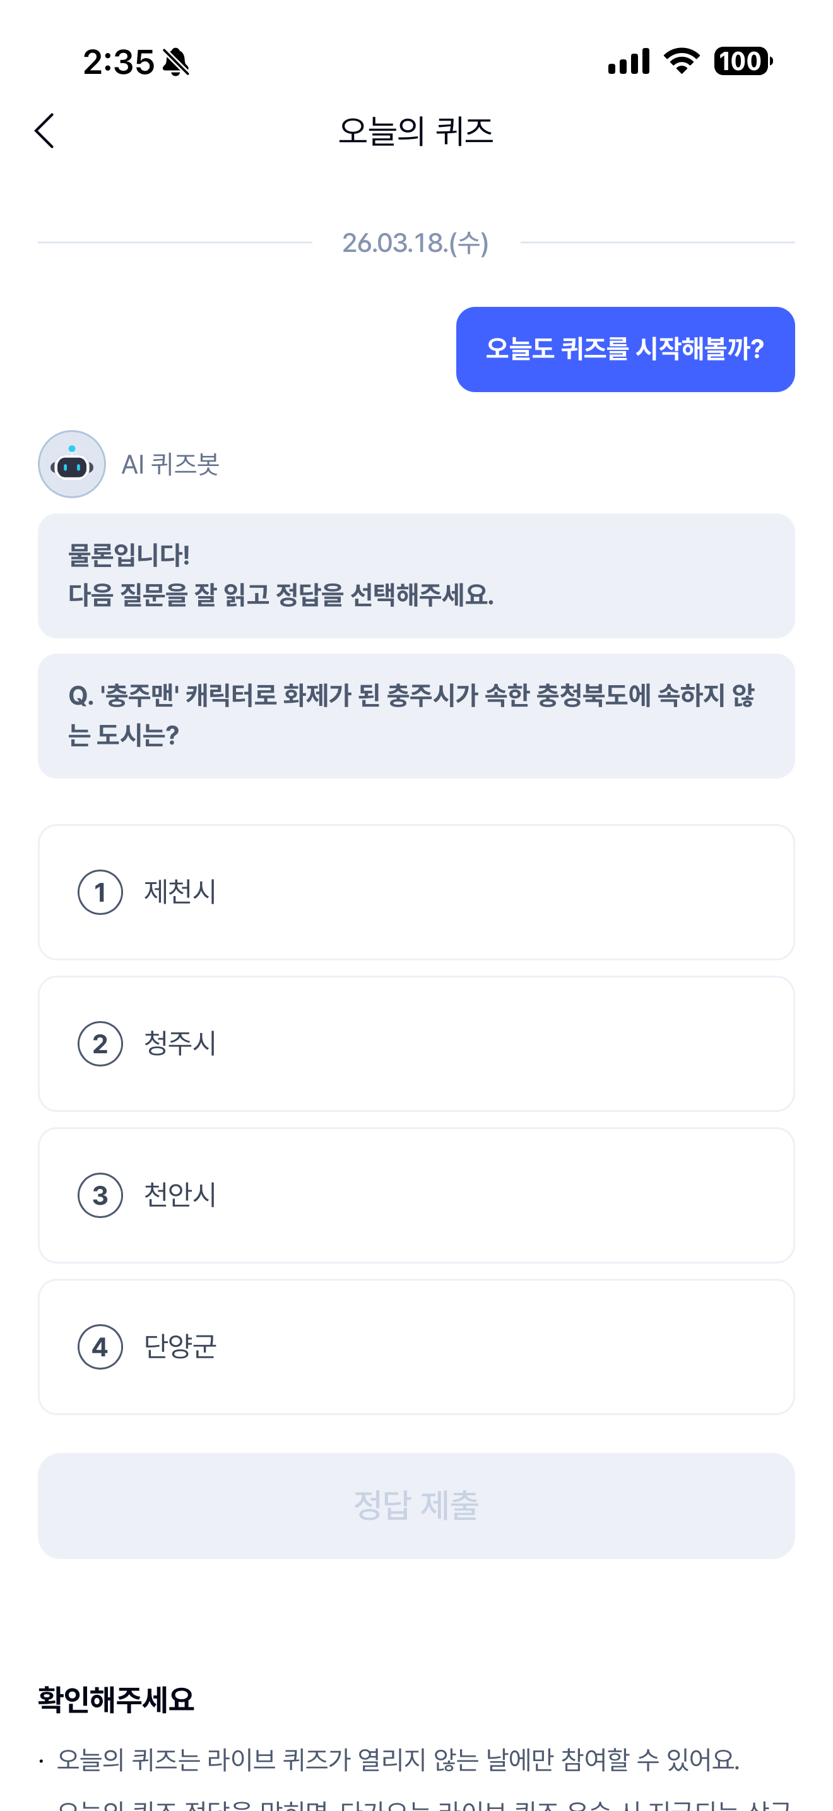Tap the circled number 4 icon
This screenshot has height=1811, width=833.
100,1347
